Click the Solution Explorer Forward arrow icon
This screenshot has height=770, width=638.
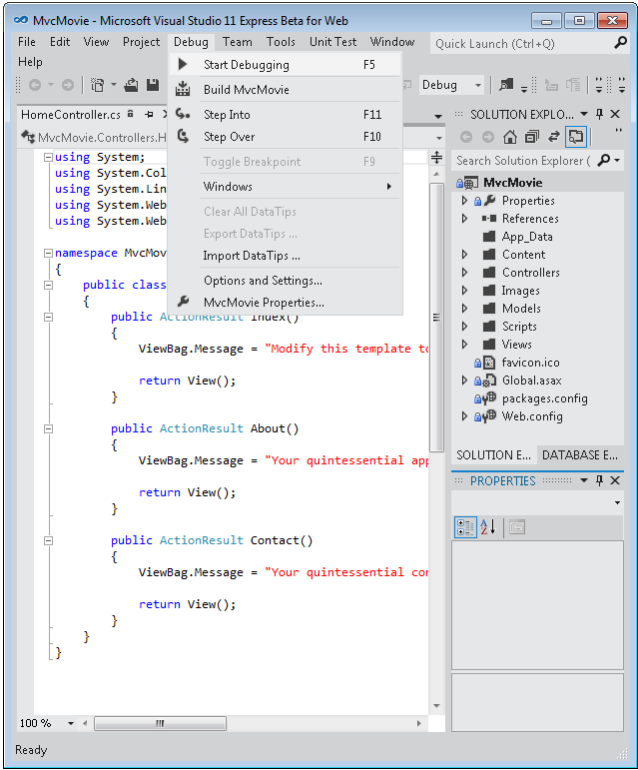click(488, 137)
